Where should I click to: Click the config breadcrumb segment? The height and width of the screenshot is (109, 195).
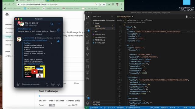(120, 20)
